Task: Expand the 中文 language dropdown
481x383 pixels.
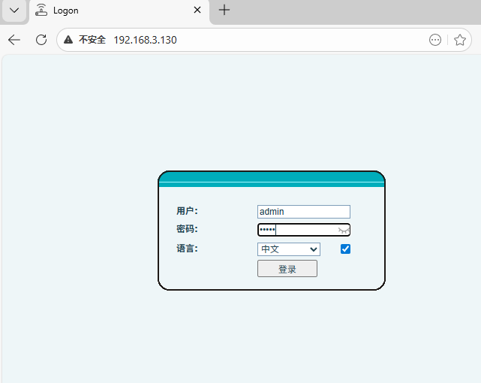Action: click(x=288, y=249)
